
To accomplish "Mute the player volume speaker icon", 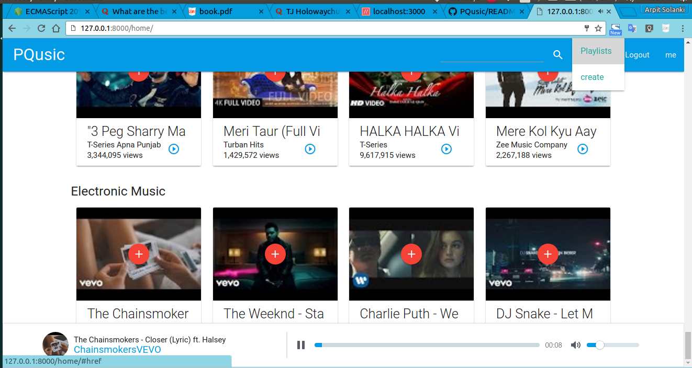I will pos(576,345).
